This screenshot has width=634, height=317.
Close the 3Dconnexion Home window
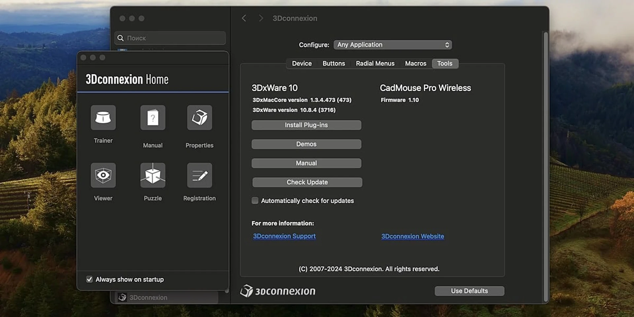[83, 57]
